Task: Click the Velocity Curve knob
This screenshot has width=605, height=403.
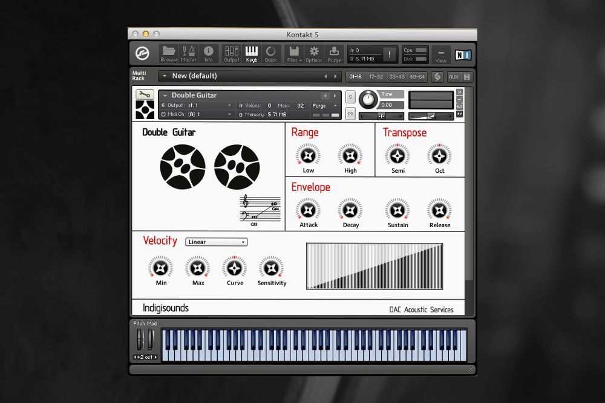Action: pos(234,268)
